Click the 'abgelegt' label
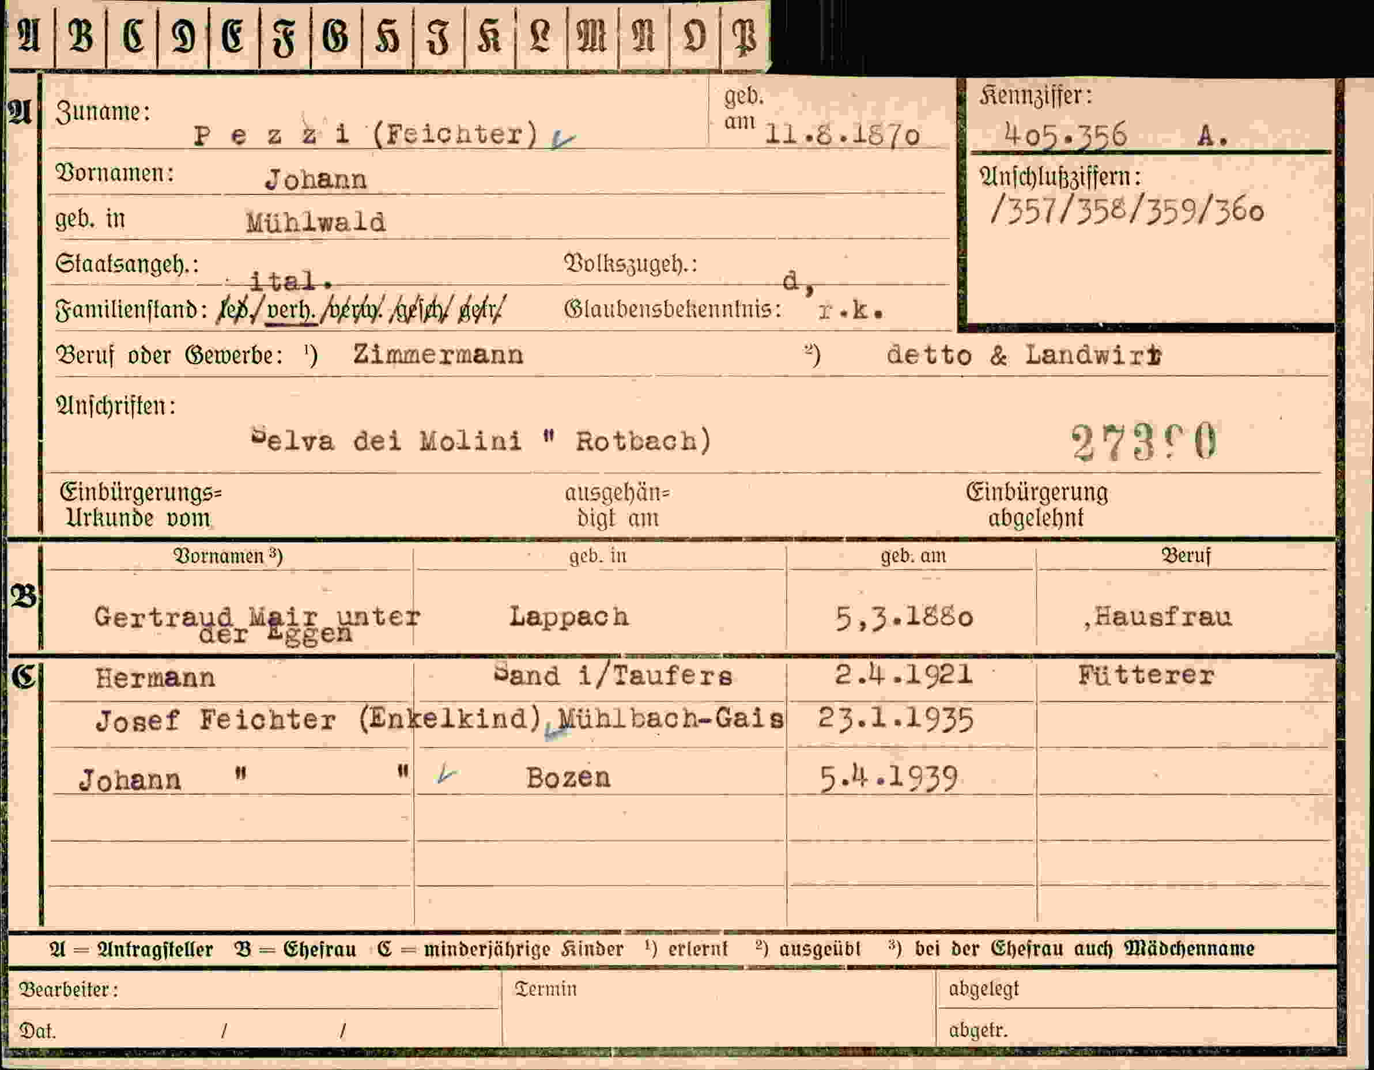1374x1070 pixels. coord(984,989)
